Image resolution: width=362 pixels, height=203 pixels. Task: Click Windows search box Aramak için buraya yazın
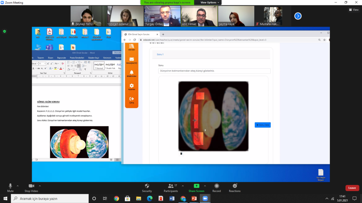point(50,198)
